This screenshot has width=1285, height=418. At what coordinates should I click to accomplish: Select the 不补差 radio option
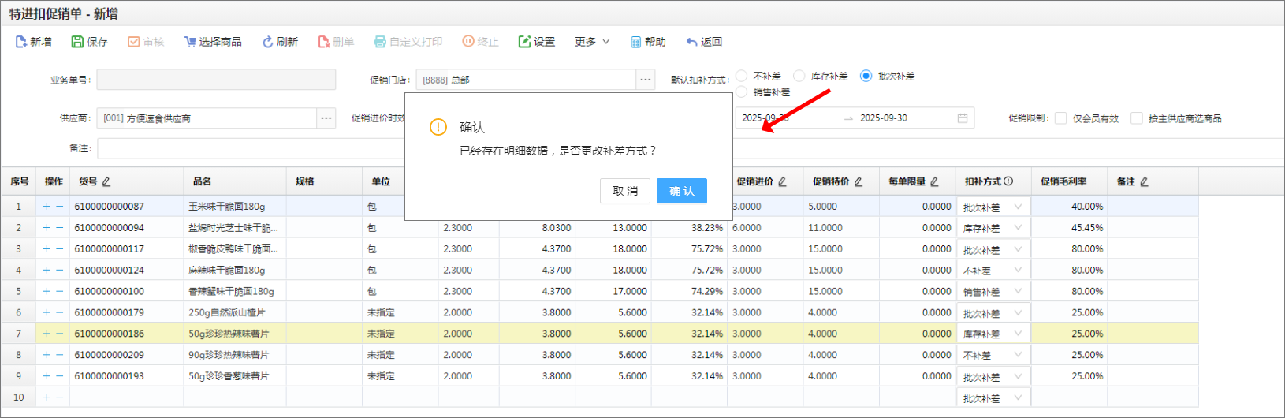click(x=742, y=76)
